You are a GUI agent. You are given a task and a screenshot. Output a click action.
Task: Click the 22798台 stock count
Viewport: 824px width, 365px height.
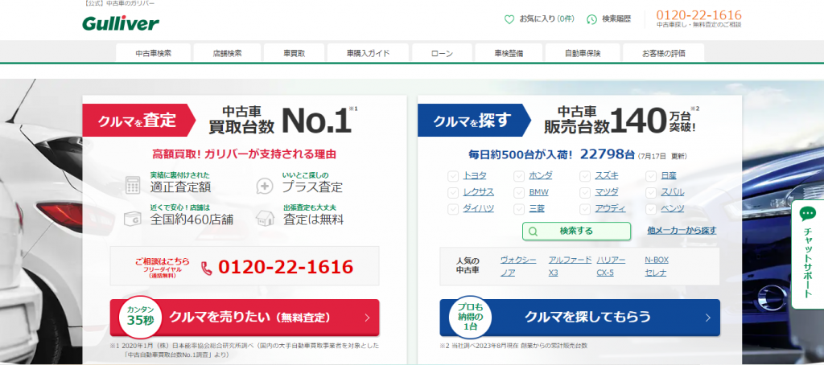(608, 154)
